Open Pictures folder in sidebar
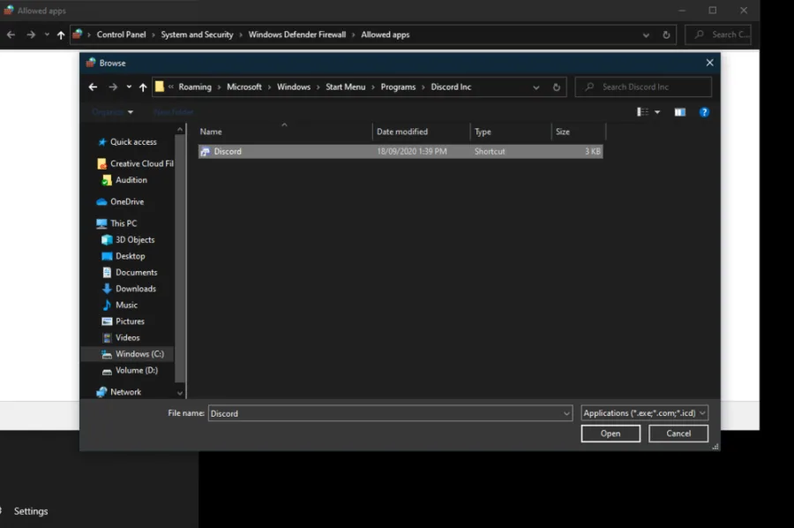The width and height of the screenshot is (794, 528). click(124, 321)
